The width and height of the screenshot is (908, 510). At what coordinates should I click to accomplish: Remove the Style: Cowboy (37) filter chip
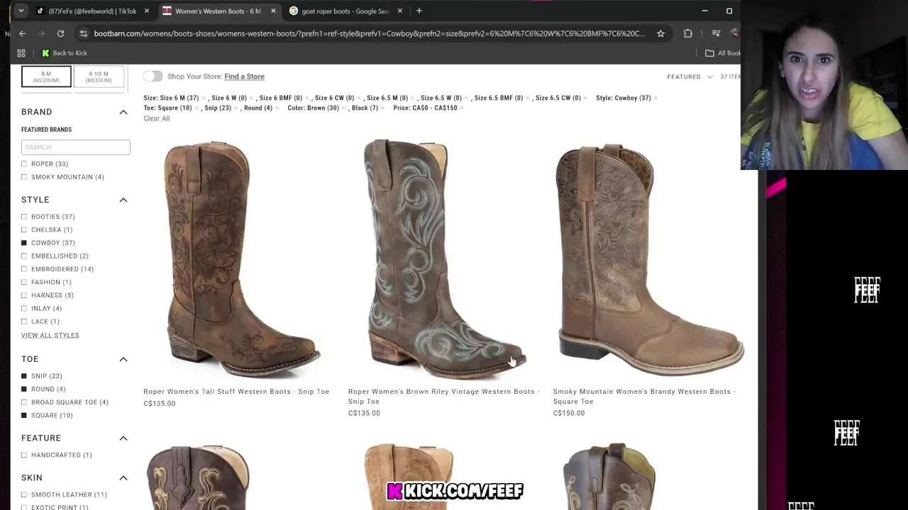pos(656,98)
